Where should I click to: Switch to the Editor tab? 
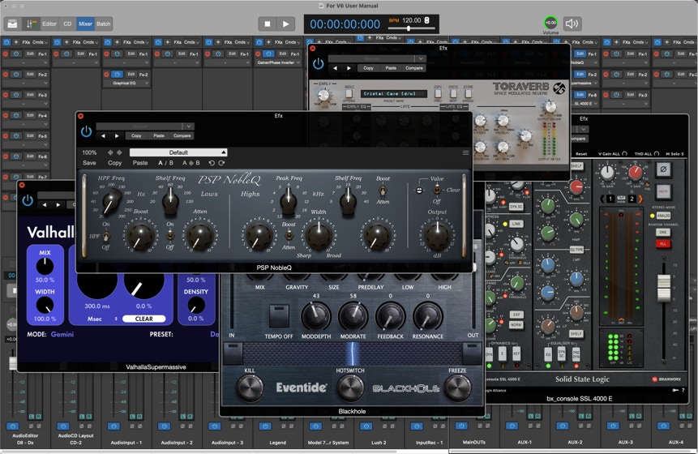pyautogui.click(x=49, y=24)
